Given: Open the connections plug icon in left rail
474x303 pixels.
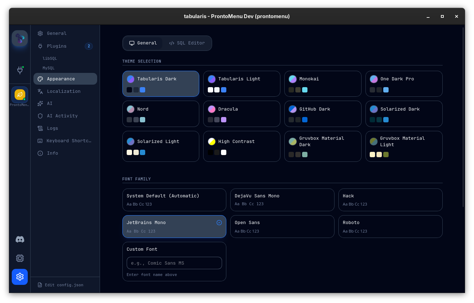Looking at the screenshot, I should coord(20,70).
